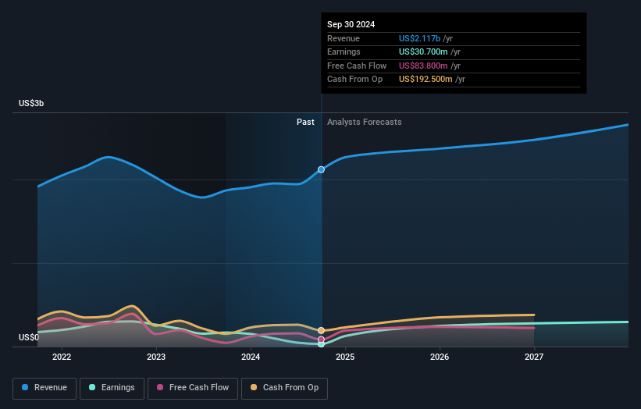
Task: Click the 2023 x-axis label
Action: tap(156, 357)
